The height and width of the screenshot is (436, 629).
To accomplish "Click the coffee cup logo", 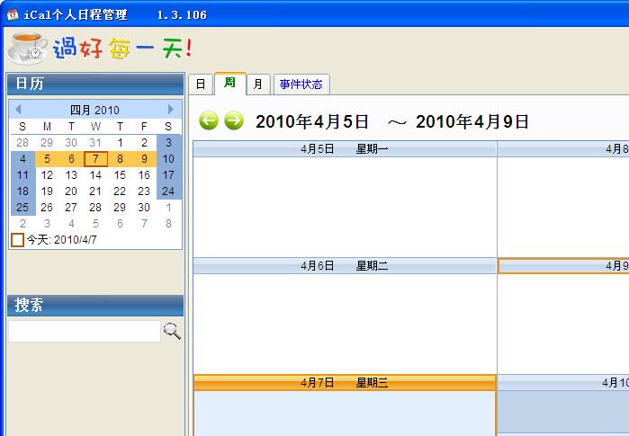I will click(x=27, y=47).
